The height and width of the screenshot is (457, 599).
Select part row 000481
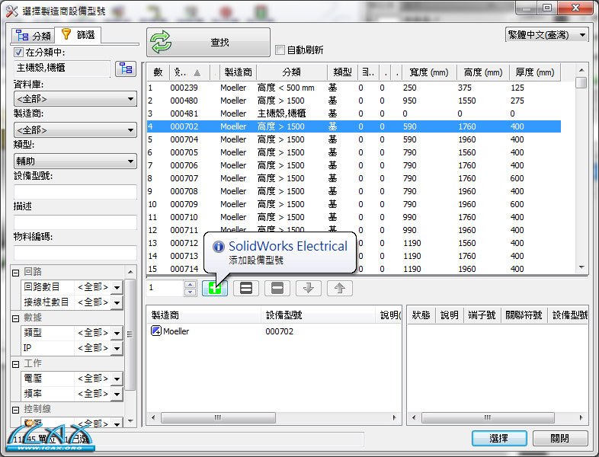point(354,113)
